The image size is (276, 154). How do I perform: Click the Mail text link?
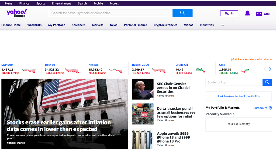tap(267, 14)
